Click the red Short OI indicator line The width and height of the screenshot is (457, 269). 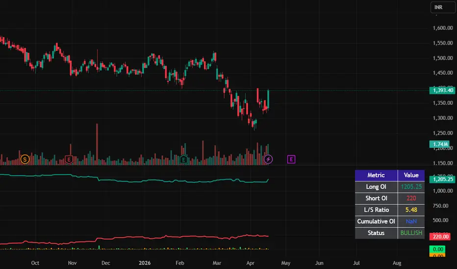click(134, 238)
